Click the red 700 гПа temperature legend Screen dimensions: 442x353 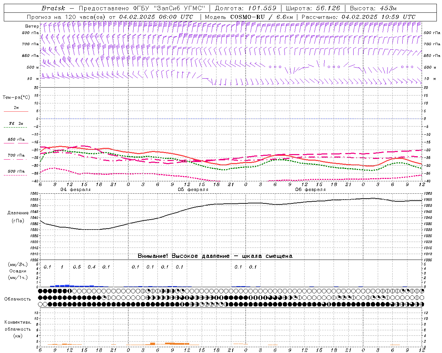(16, 155)
